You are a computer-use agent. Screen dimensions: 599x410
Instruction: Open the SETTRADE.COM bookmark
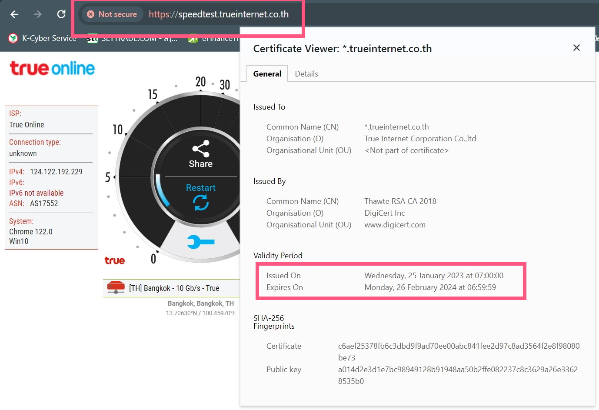(x=132, y=38)
